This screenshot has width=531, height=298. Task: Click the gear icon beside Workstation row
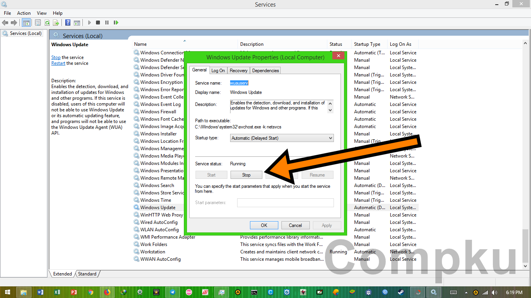136,251
